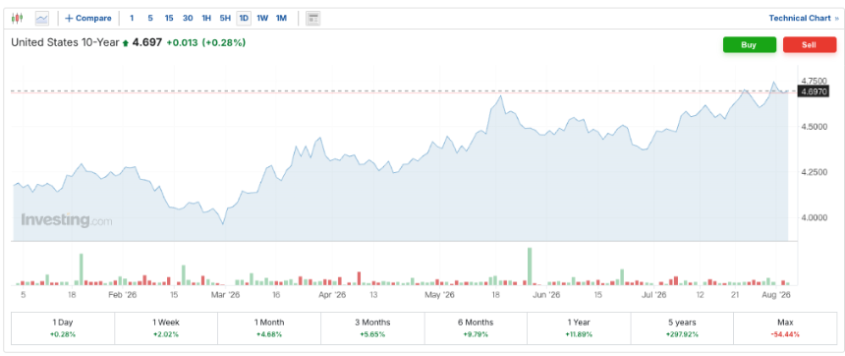The height and width of the screenshot is (356, 845).
Task: Click the Feb '26 date axis label
Action: [x=123, y=295]
